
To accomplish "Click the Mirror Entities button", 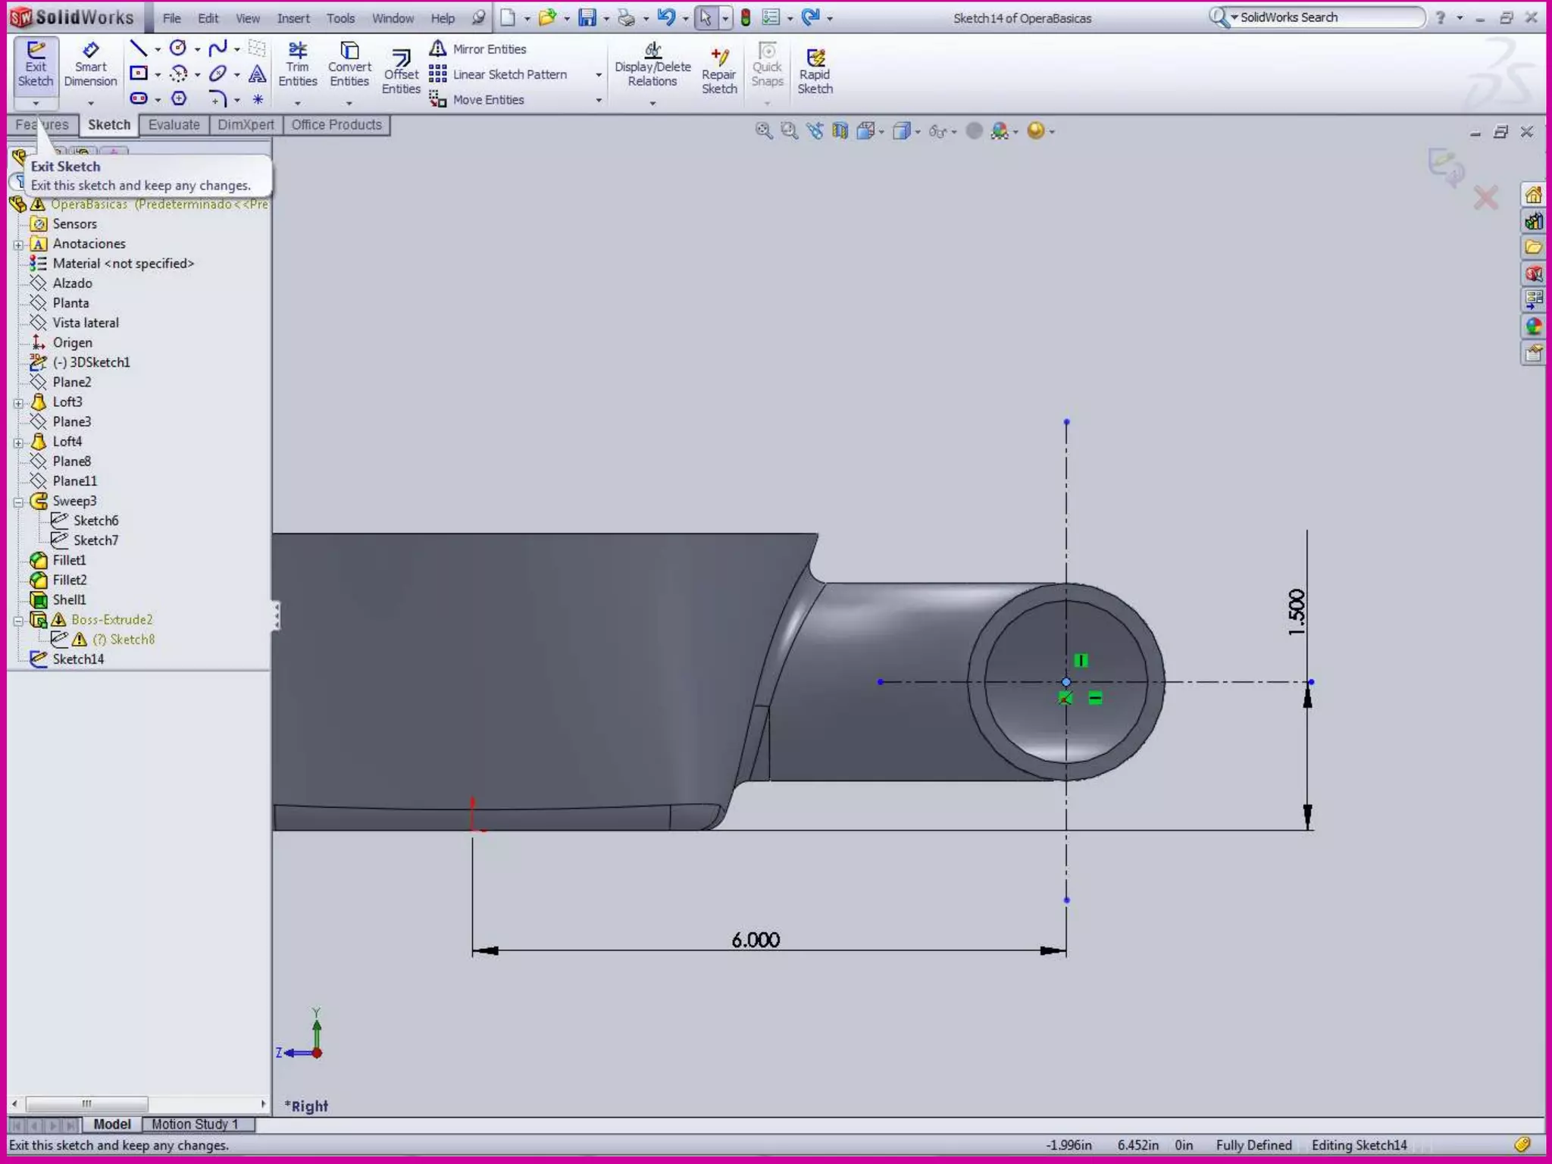I will click(x=479, y=49).
